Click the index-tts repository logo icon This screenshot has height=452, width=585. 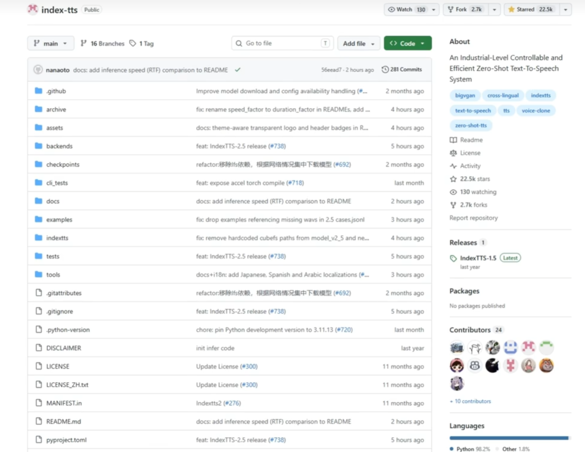[33, 9]
